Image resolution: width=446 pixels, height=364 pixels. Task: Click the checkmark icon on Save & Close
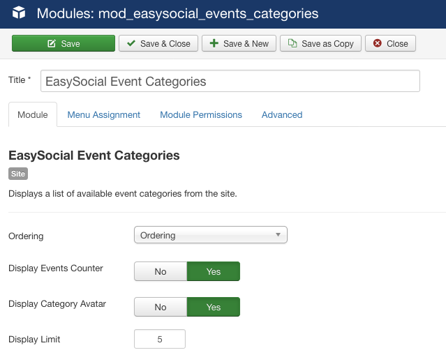131,43
